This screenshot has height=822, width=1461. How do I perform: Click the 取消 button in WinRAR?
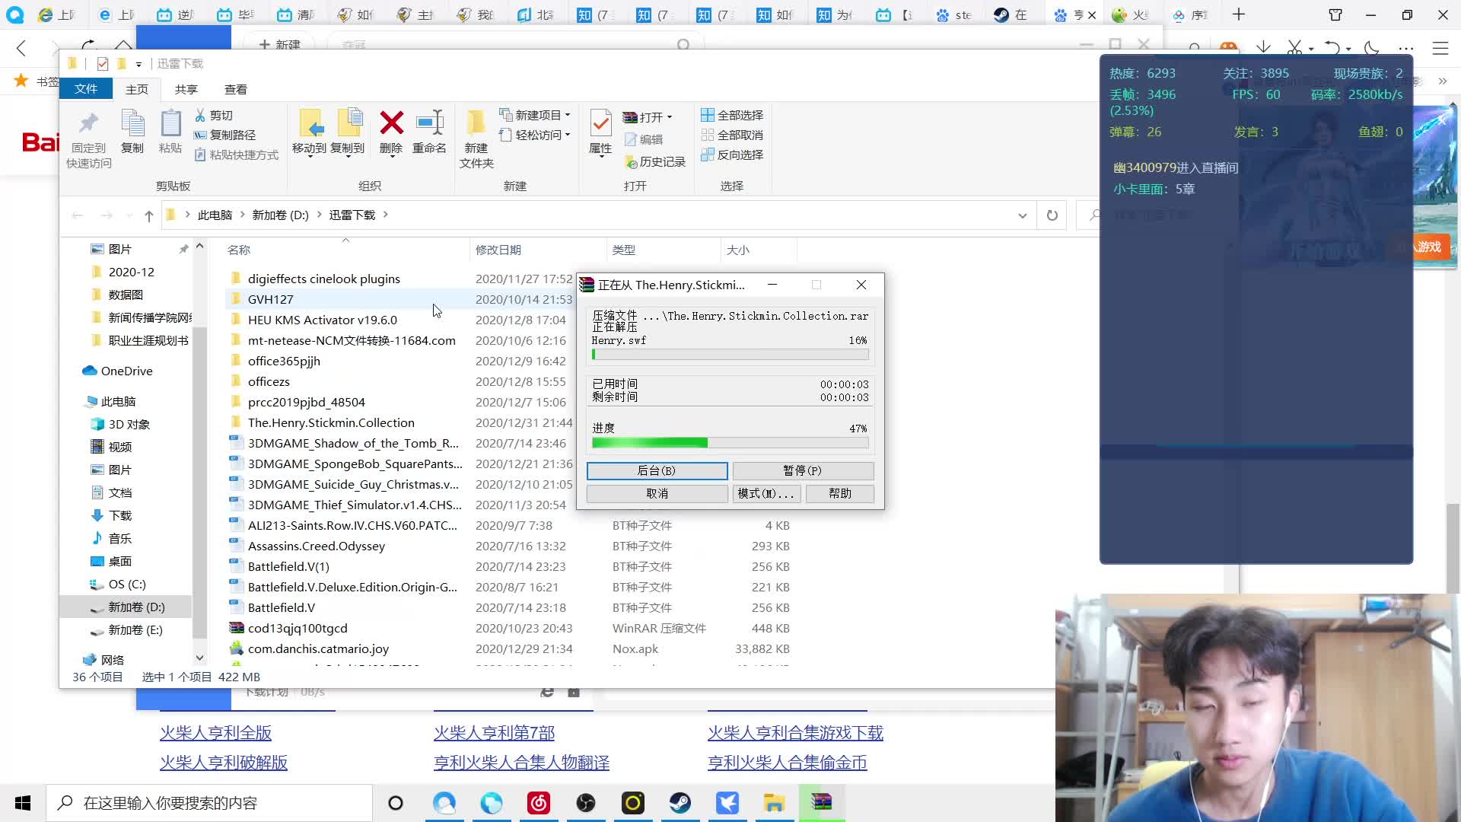(657, 494)
